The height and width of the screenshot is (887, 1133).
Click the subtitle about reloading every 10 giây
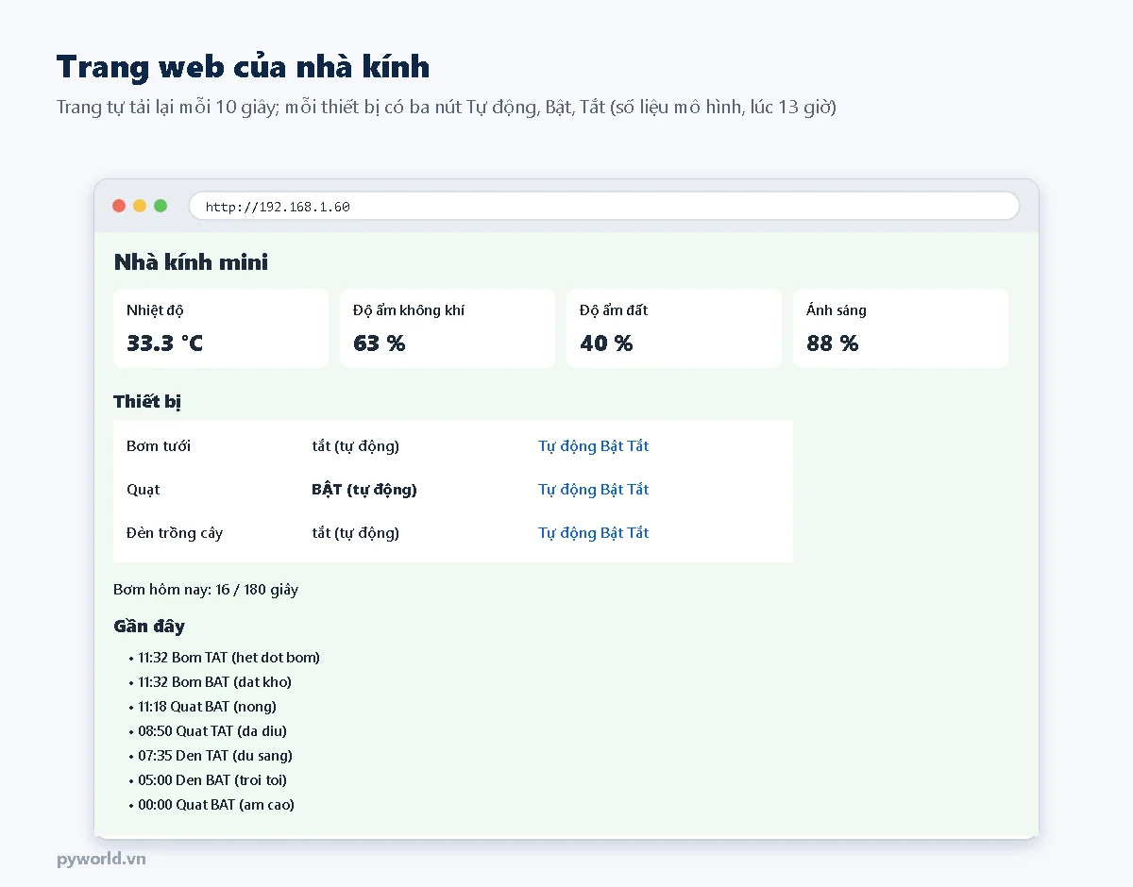click(447, 107)
